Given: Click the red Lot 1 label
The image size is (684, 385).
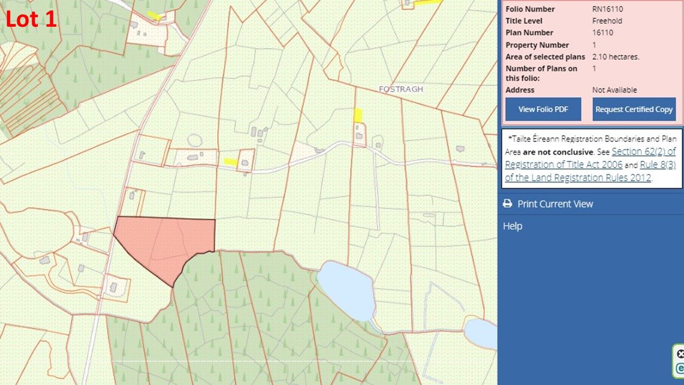Looking at the screenshot, I should click(31, 20).
